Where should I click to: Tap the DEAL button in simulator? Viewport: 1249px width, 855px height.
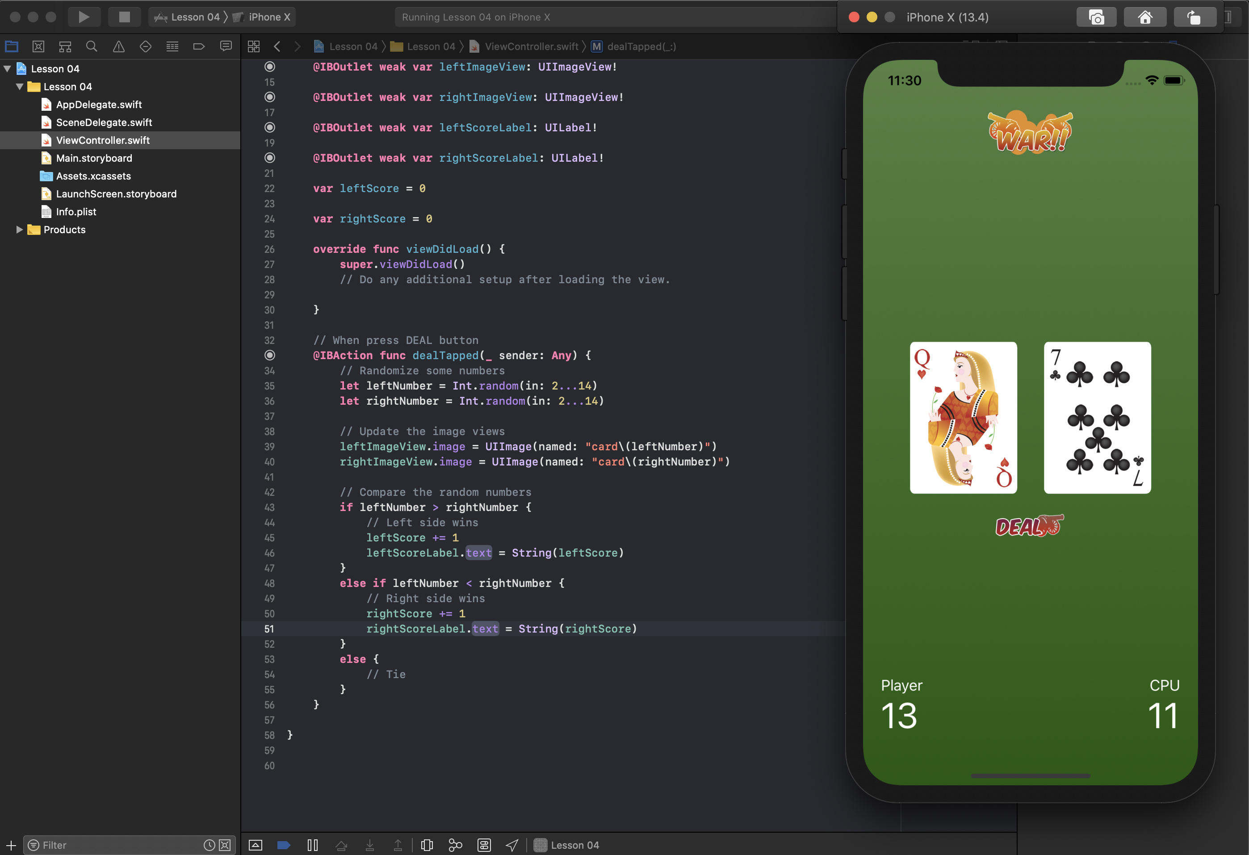click(1029, 526)
